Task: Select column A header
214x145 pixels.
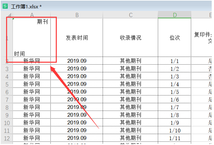Action: 32,15
